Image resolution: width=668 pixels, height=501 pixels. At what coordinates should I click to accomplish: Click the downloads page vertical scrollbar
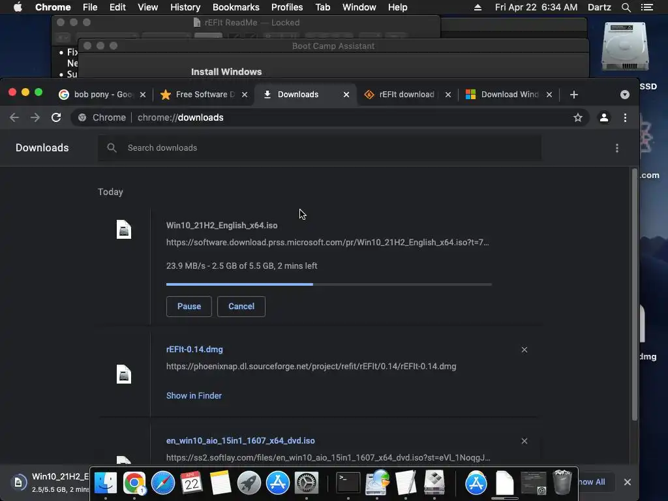[634, 294]
